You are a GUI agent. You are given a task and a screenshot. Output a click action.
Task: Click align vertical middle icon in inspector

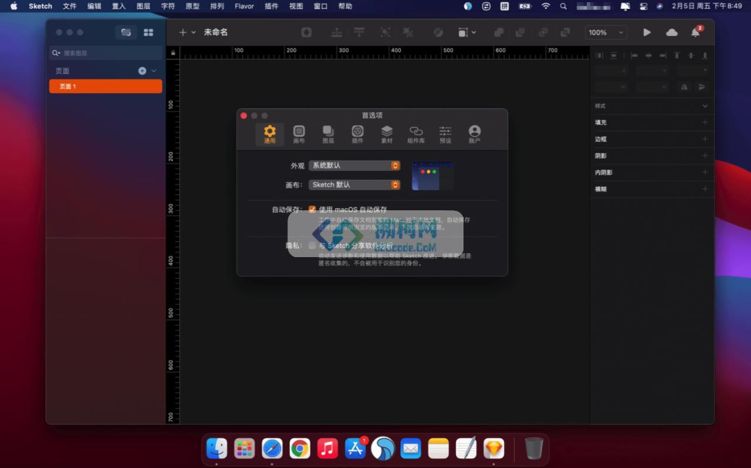coord(691,56)
